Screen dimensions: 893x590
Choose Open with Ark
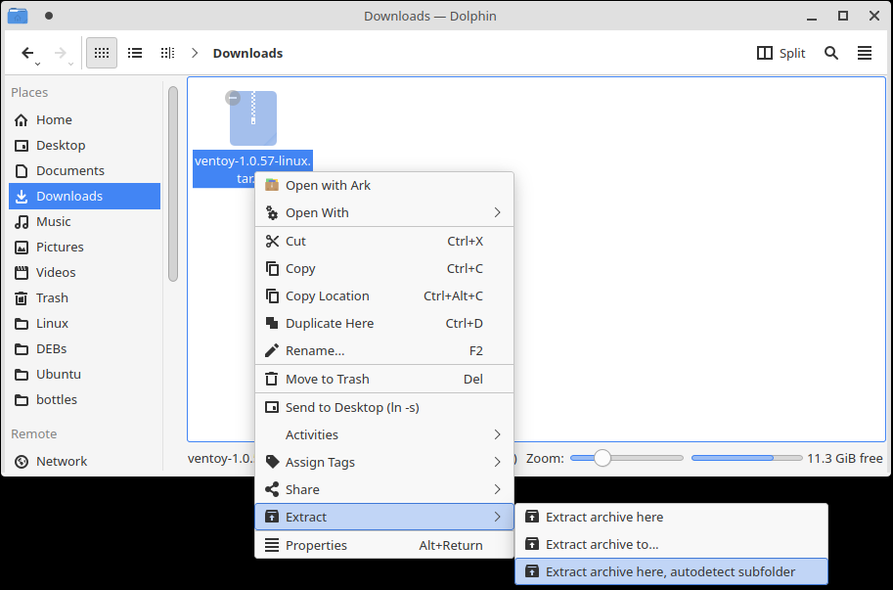(384, 186)
